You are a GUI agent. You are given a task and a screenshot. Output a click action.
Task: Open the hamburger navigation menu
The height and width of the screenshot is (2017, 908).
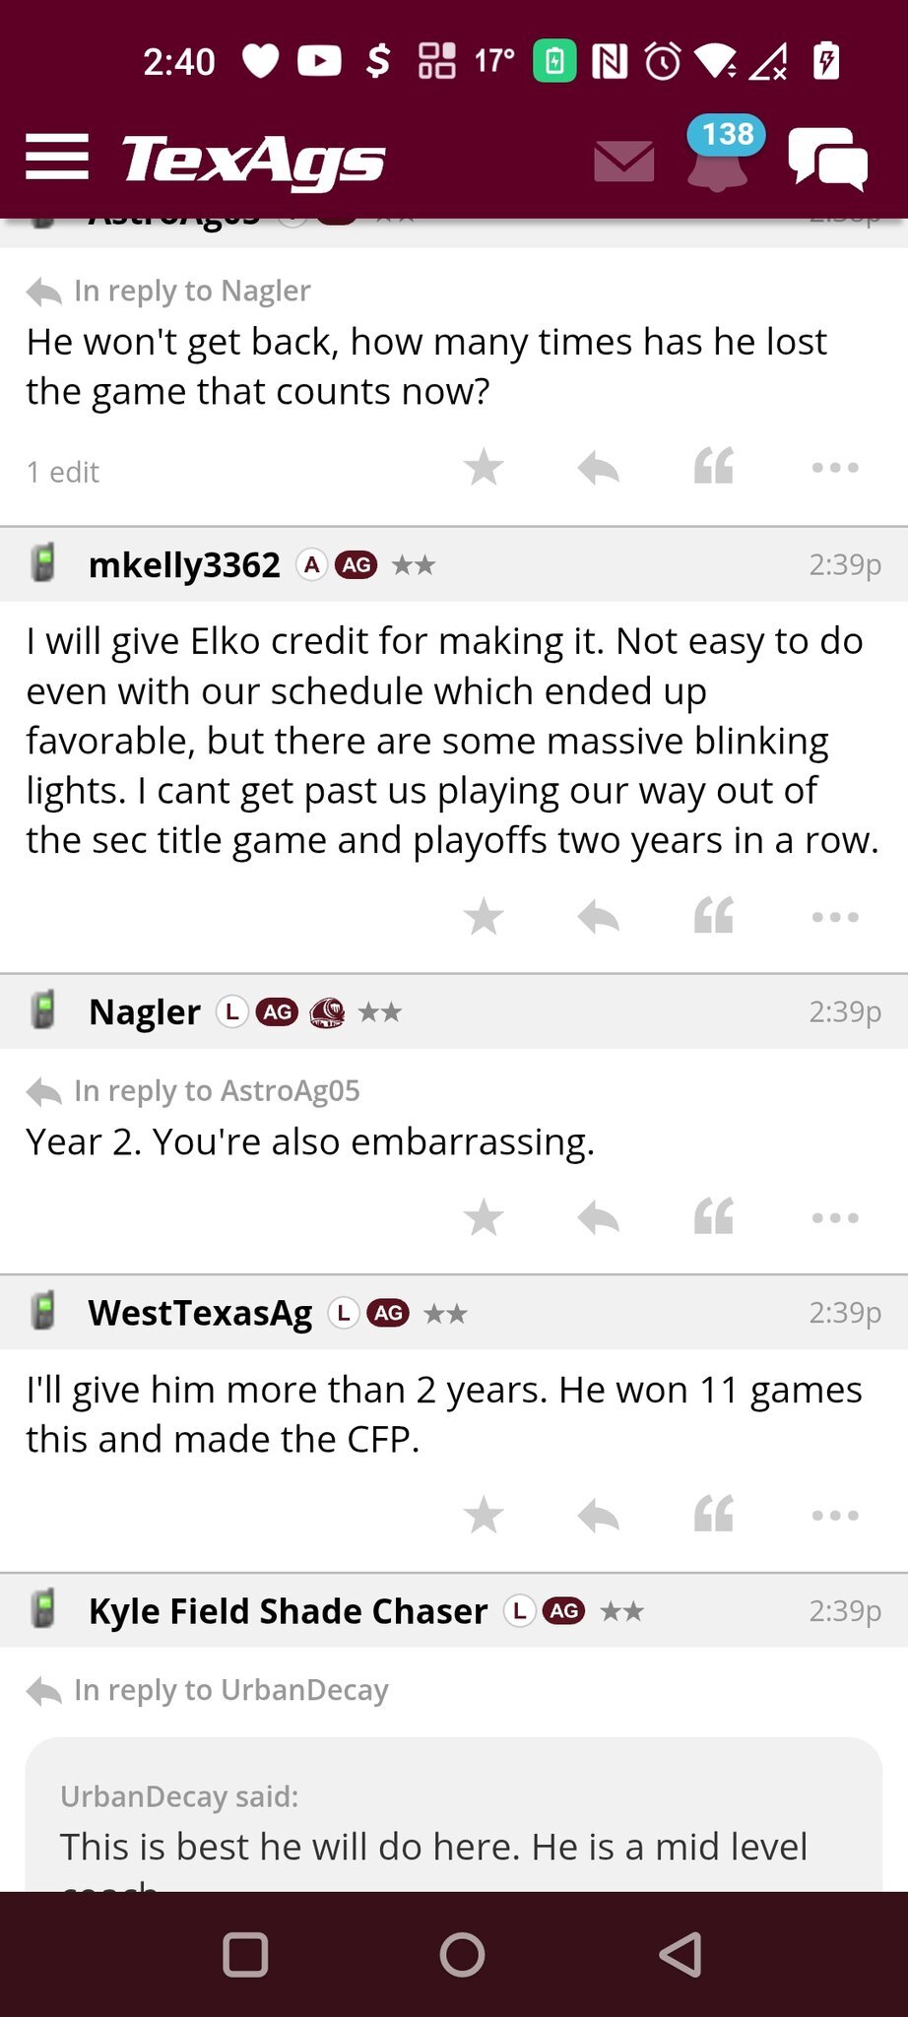click(57, 158)
